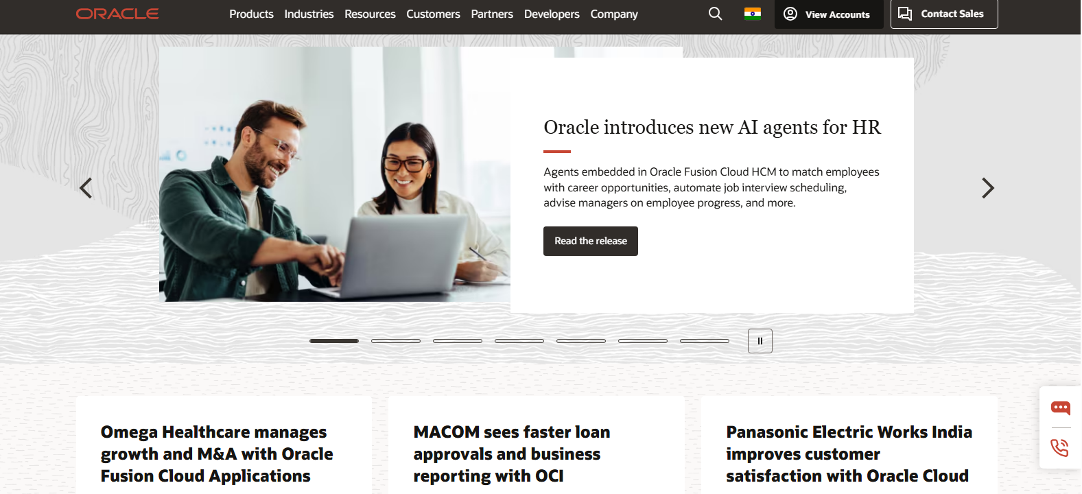Click the phone call icon
The height and width of the screenshot is (494, 1082).
coord(1060,447)
